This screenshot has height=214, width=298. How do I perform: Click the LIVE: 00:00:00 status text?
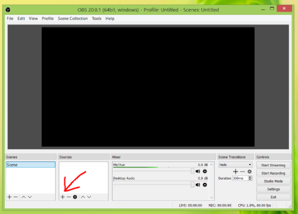191,205
